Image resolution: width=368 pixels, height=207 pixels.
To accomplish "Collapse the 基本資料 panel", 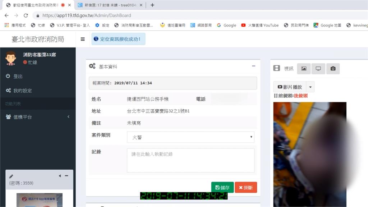I will pos(253,66).
